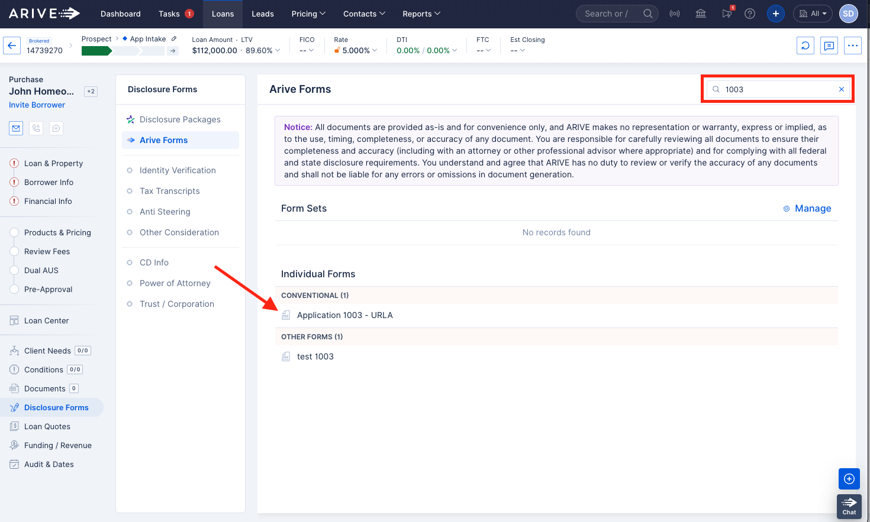Select Anti Steering option
Viewport: 870px width, 522px height.
(165, 212)
